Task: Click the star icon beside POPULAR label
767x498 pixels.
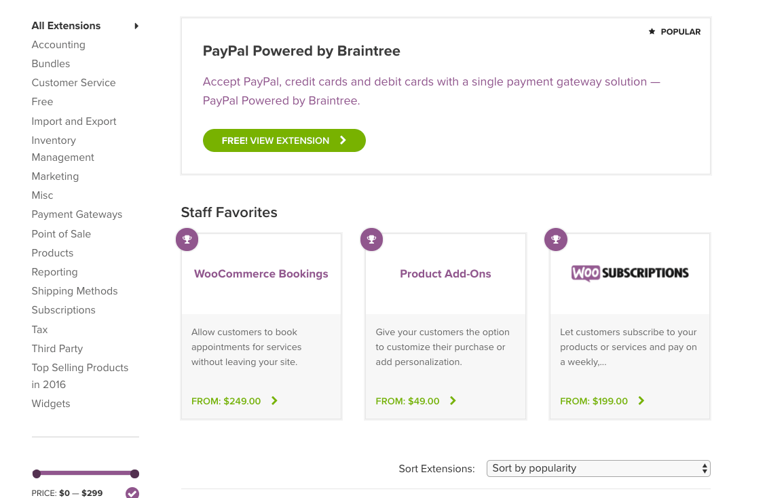Action: [652, 32]
